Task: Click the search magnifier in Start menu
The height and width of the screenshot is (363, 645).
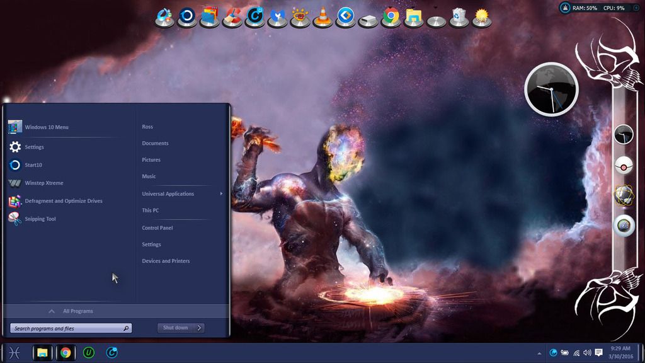Action: (x=126, y=328)
